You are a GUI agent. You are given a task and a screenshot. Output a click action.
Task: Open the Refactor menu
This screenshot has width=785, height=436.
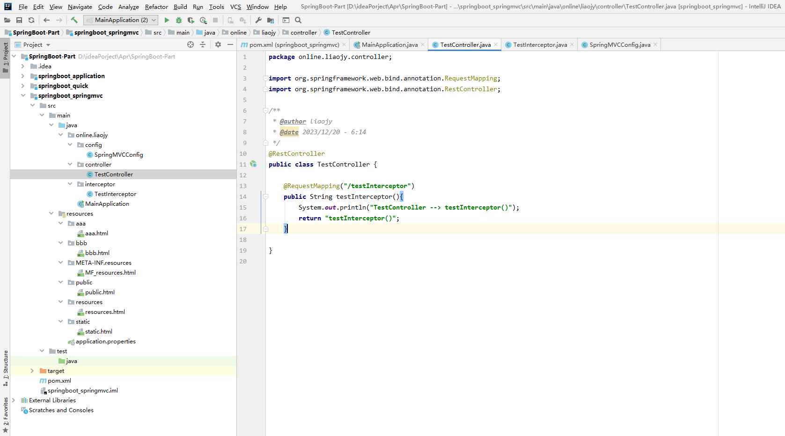click(156, 7)
